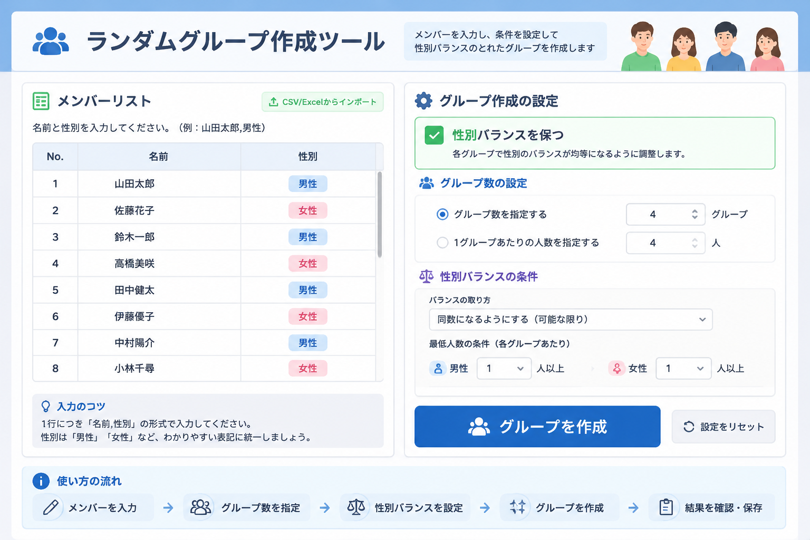This screenshot has height=540, width=810.
Task: Toggle the 性別バランスを保つ checkbox
Action: click(434, 136)
